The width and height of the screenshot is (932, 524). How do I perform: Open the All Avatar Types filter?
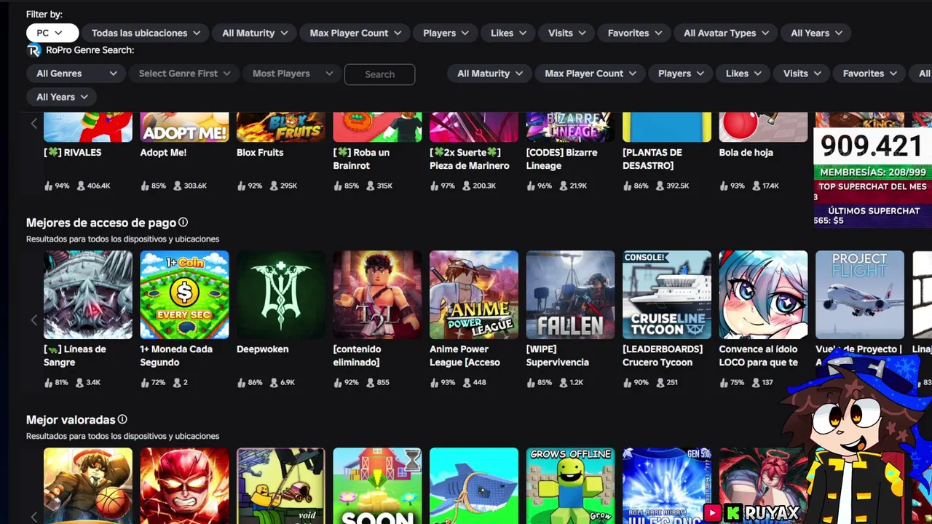(x=726, y=33)
